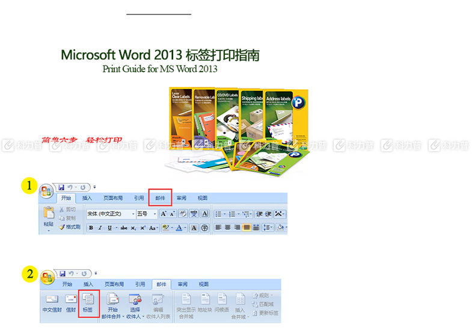The height and width of the screenshot is (333, 475).
Task: Open the 引用 tab in the Mailings ribbon
Action: point(140,284)
